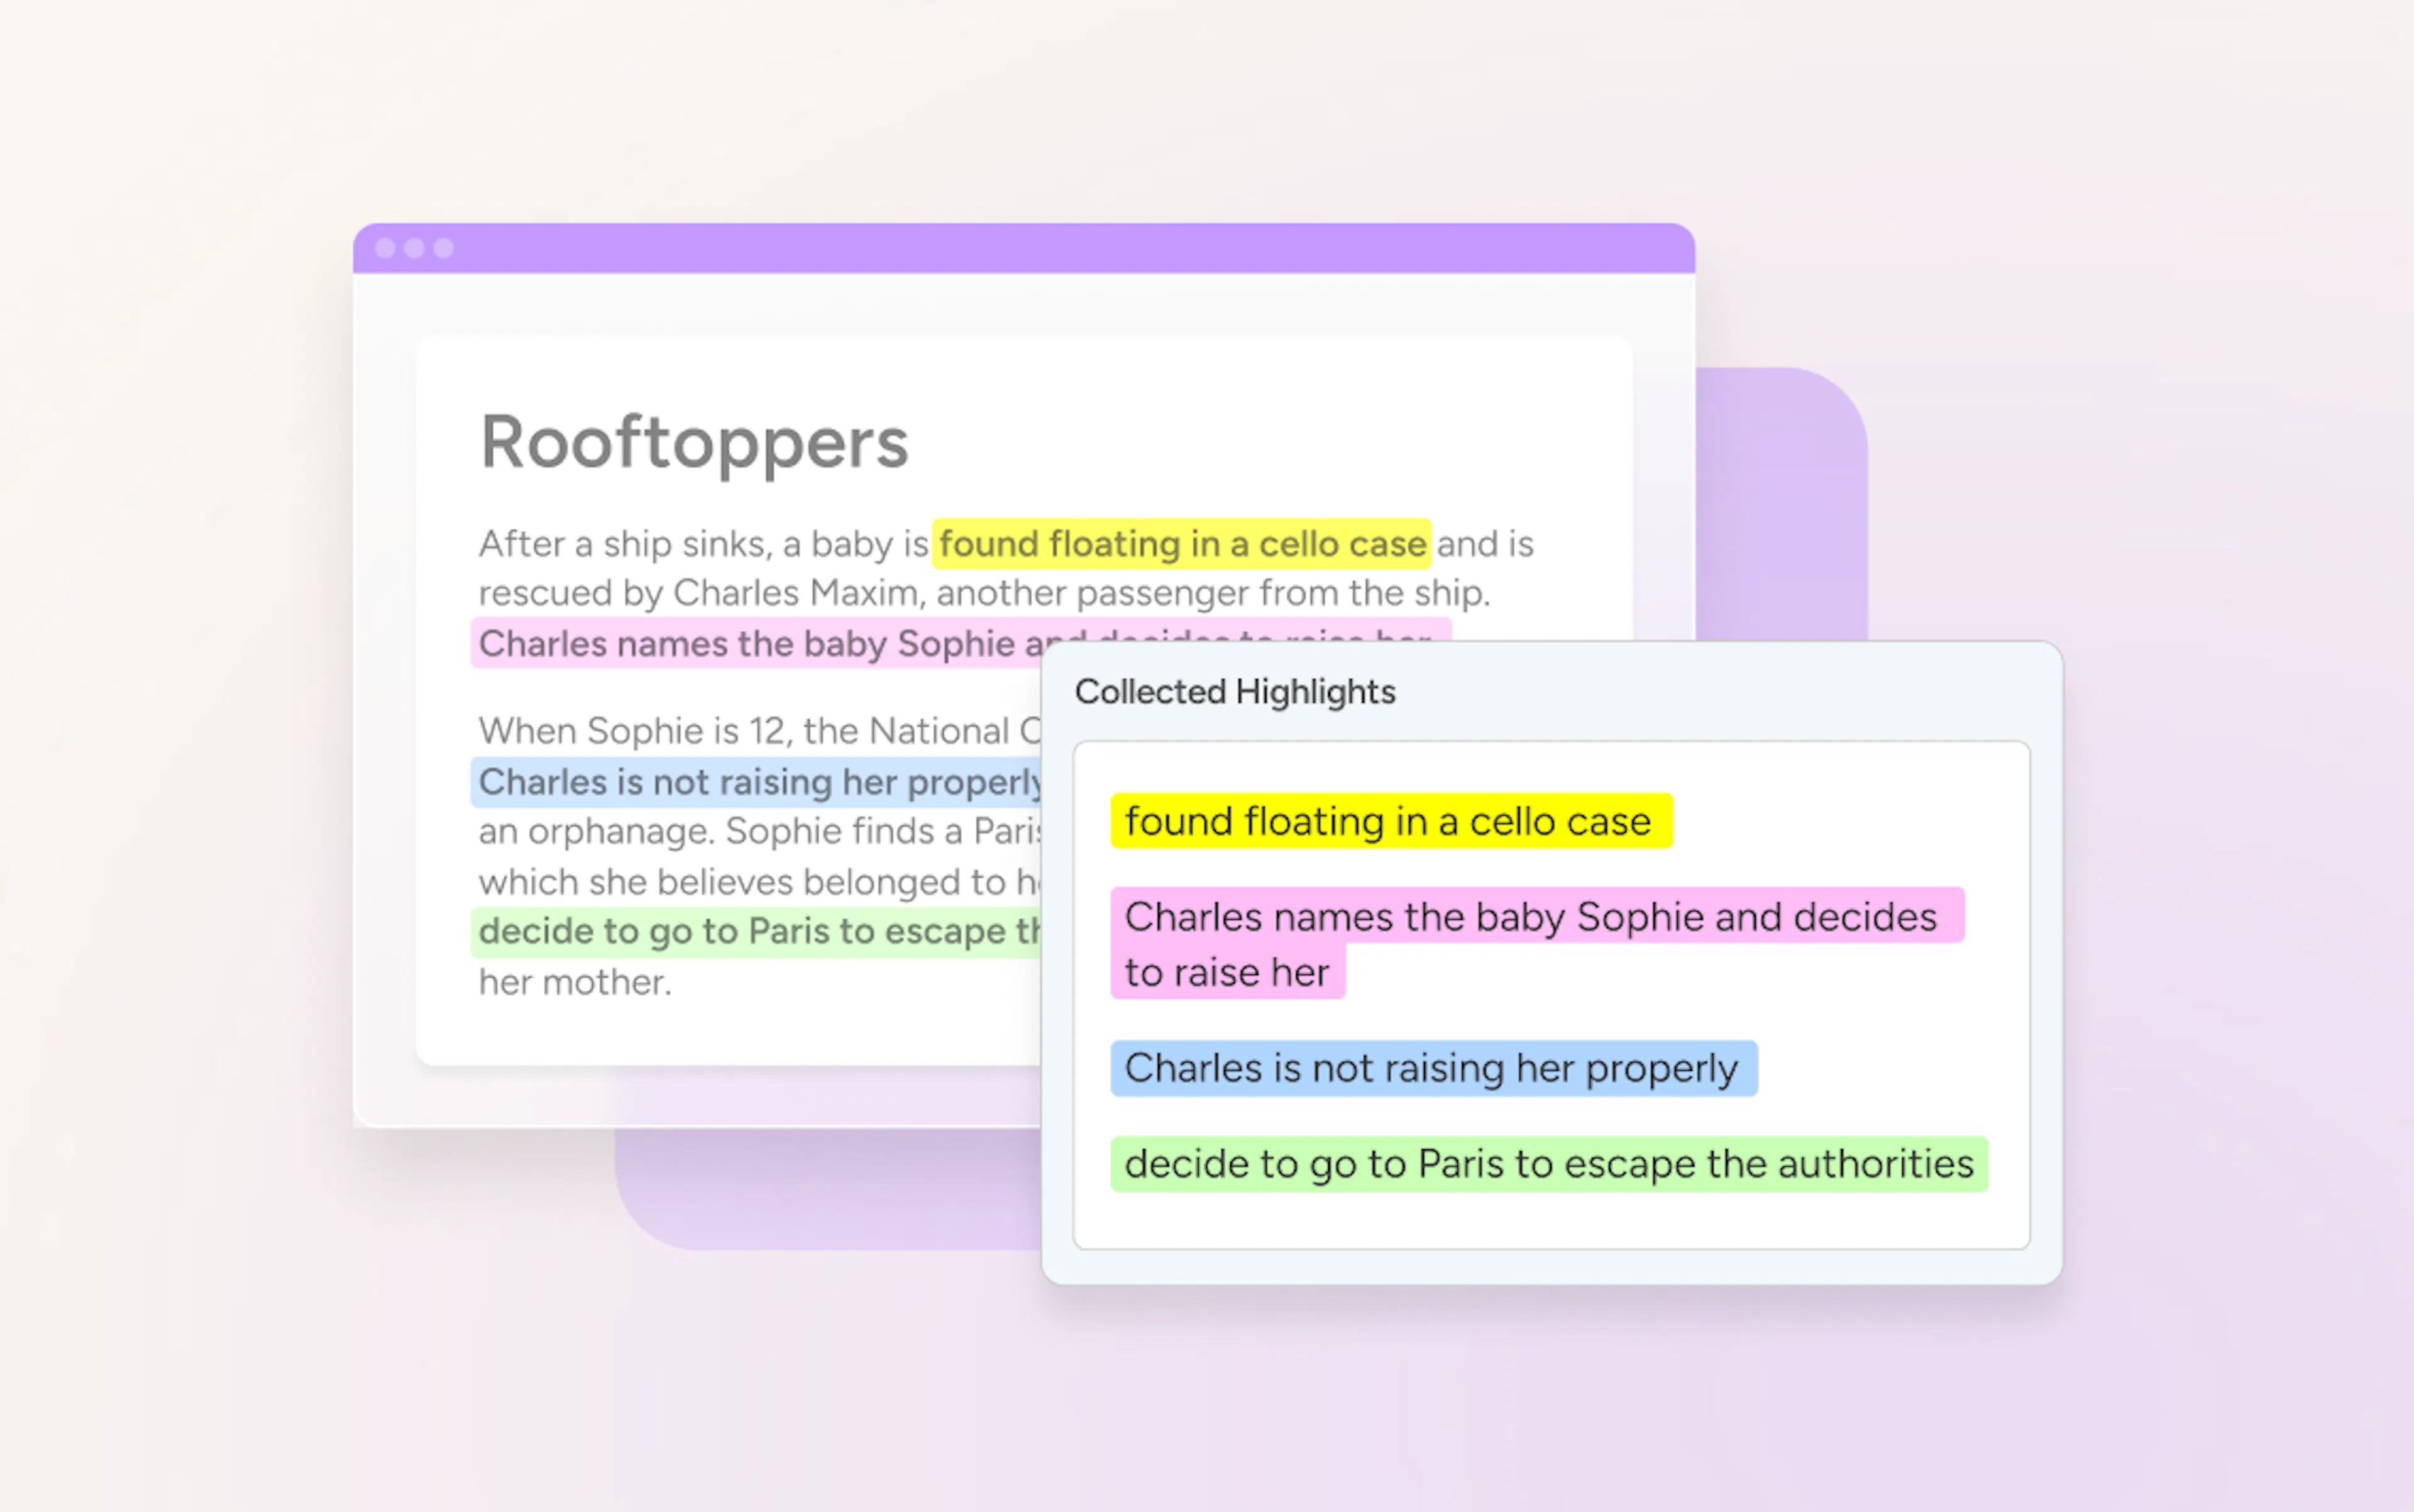
Task: Click 'an orphanage. Sophie finds' line
Action: click(759, 831)
